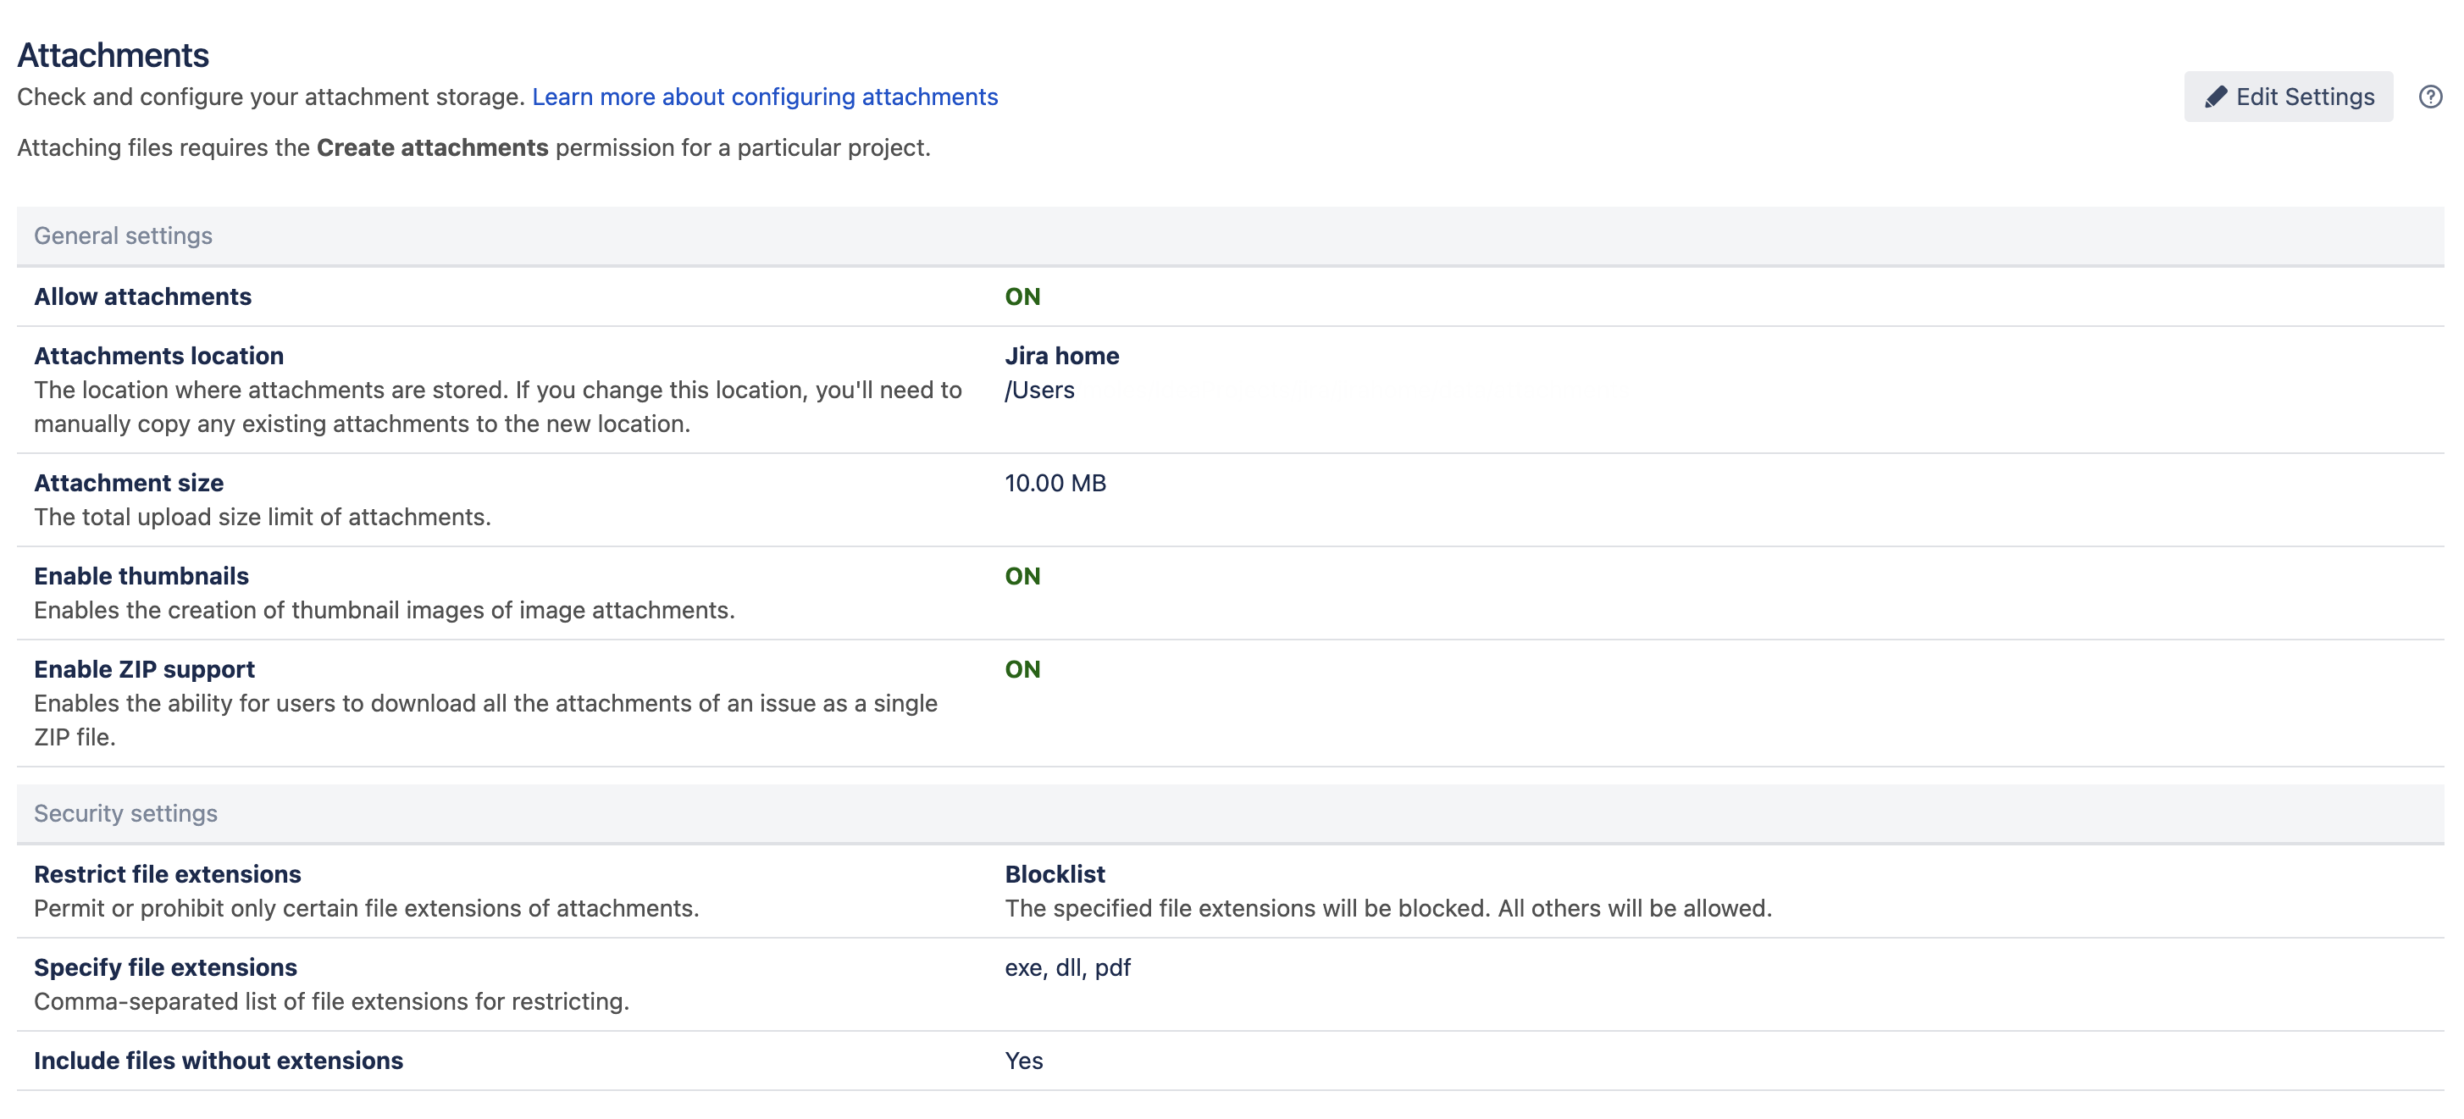Viewport: 2464px width, 1119px height.
Task: Click the Enable ZIP support ON status
Action: pyautogui.click(x=1022, y=669)
